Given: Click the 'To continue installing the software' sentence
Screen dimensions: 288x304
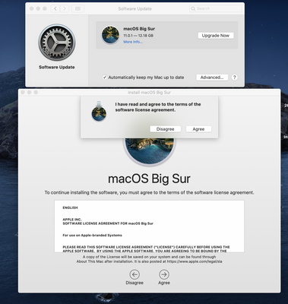Looking at the screenshot, I should click(x=149, y=192).
